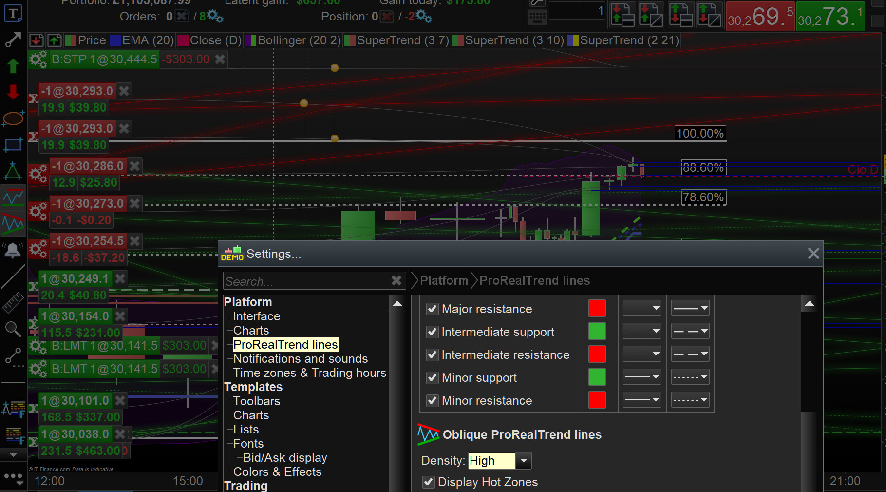This screenshot has width=886, height=492.
Task: Open Notifications and sounds settings
Action: click(300, 359)
